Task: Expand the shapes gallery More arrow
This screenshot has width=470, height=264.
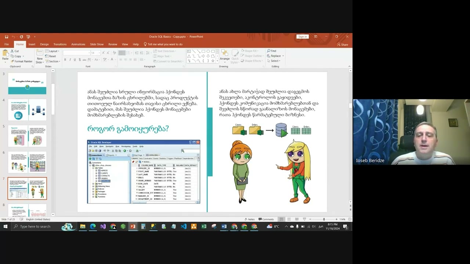Action: pyautogui.click(x=217, y=61)
